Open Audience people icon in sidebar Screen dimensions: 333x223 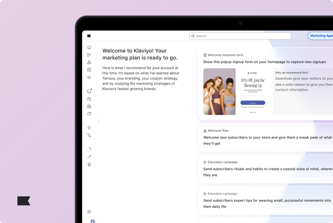[x=89, y=99]
